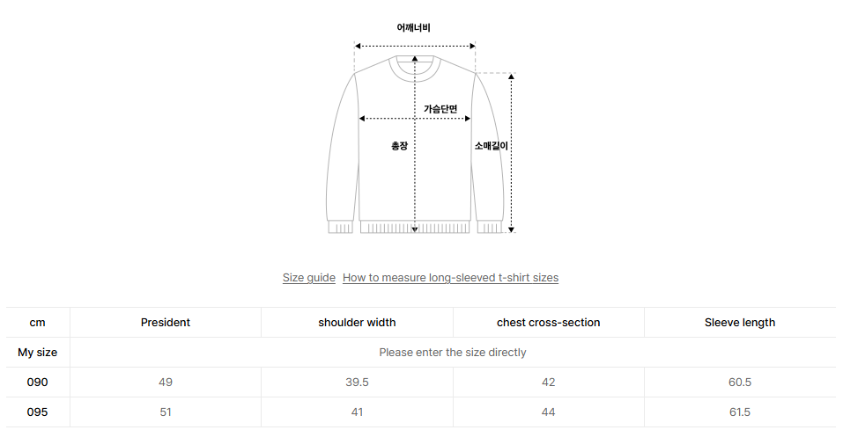Select the 095 size row label
The height and width of the screenshot is (430, 843).
[x=38, y=412]
